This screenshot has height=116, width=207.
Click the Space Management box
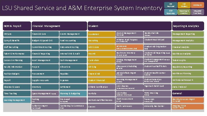point(45,93)
